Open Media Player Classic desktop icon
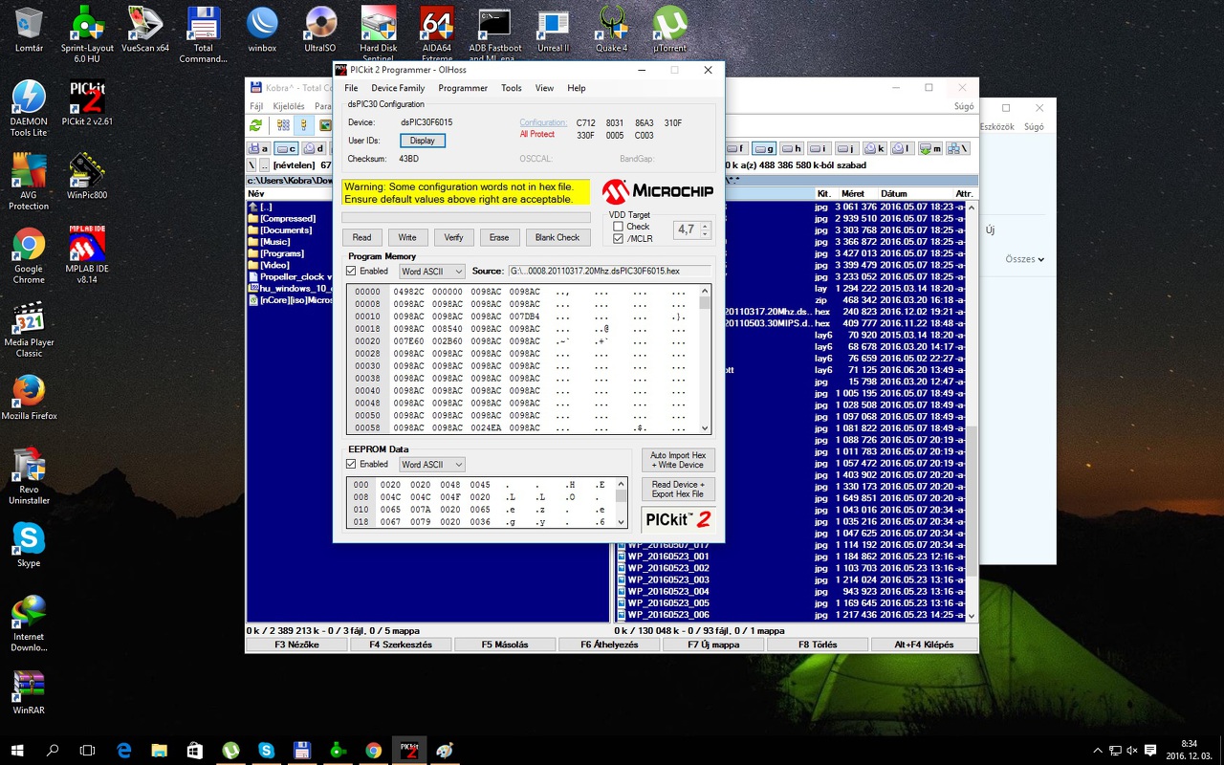The height and width of the screenshot is (765, 1224). pyautogui.click(x=29, y=329)
